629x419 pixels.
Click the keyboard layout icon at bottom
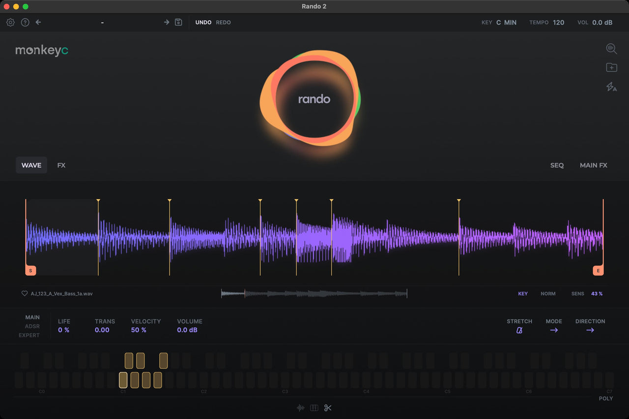[314, 408]
